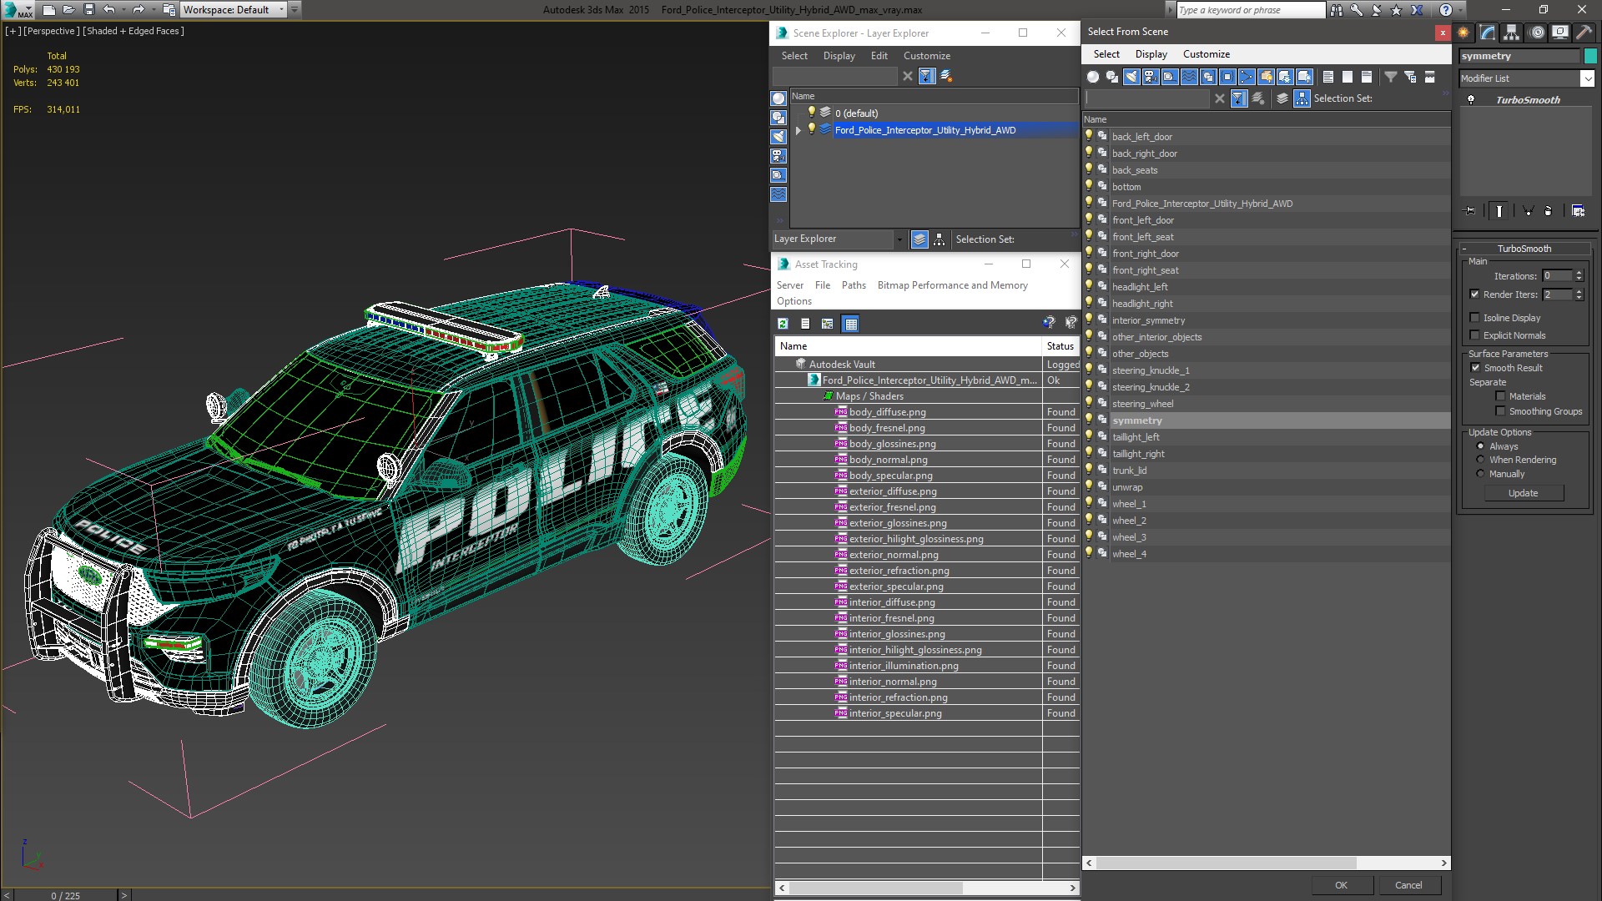Screen dimensions: 1602x901
Task: Click Remove Modifier trash icon
Action: [x=1549, y=211]
